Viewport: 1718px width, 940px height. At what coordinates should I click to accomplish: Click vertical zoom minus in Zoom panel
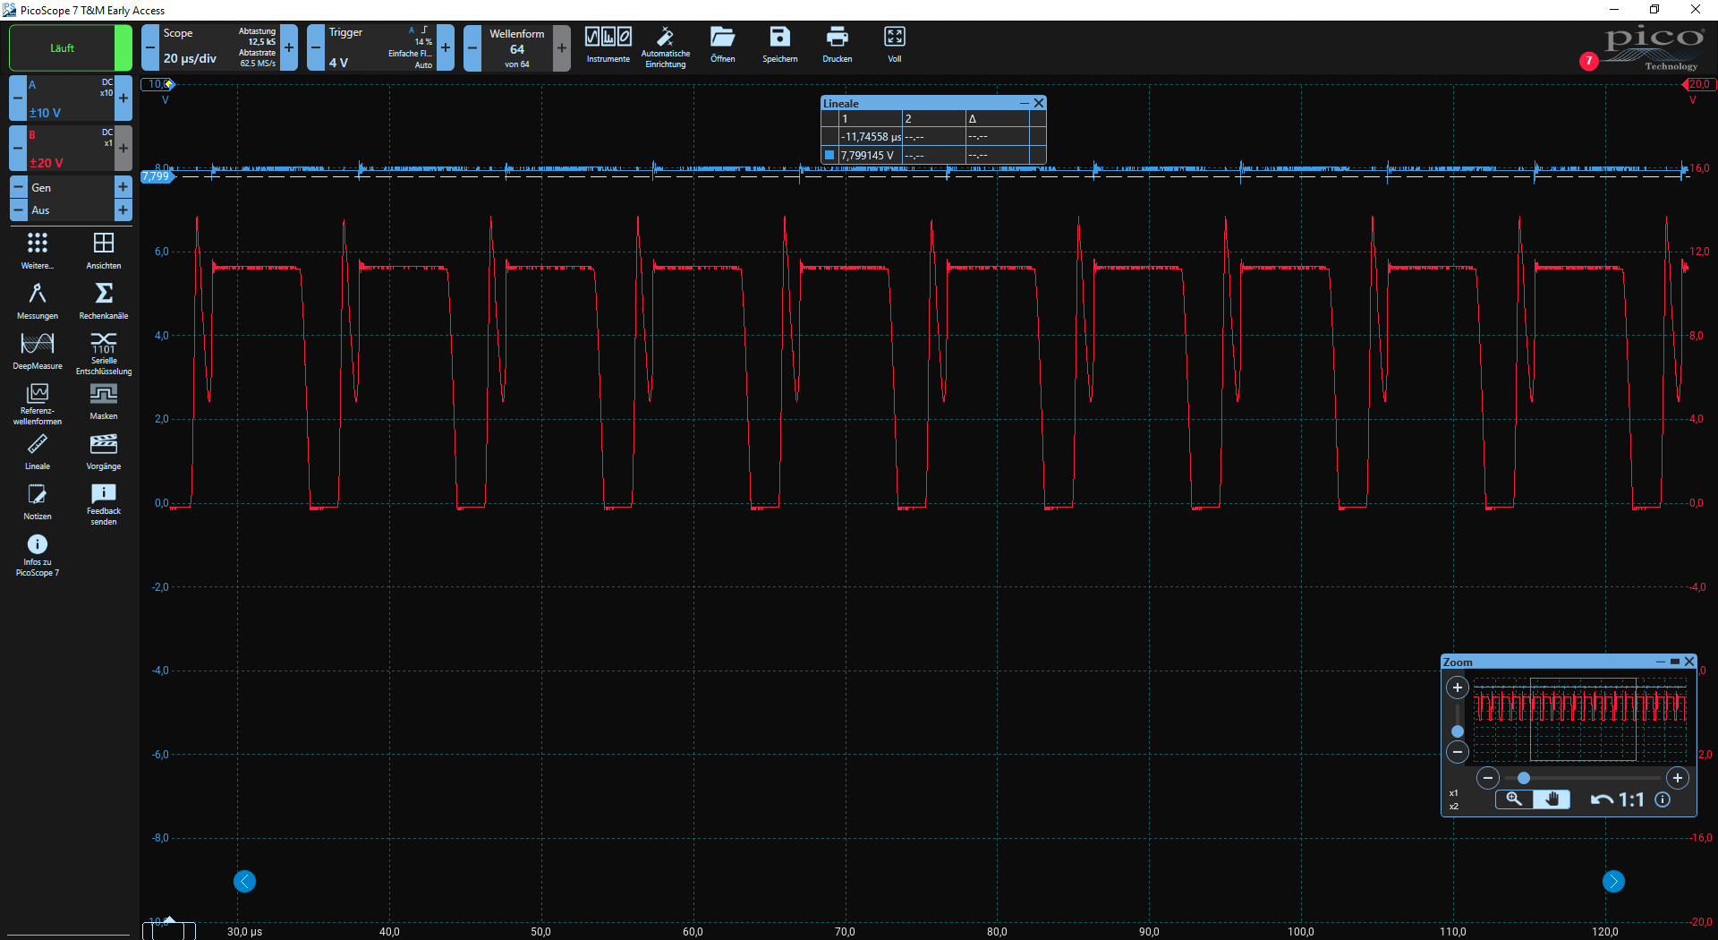[1458, 752]
